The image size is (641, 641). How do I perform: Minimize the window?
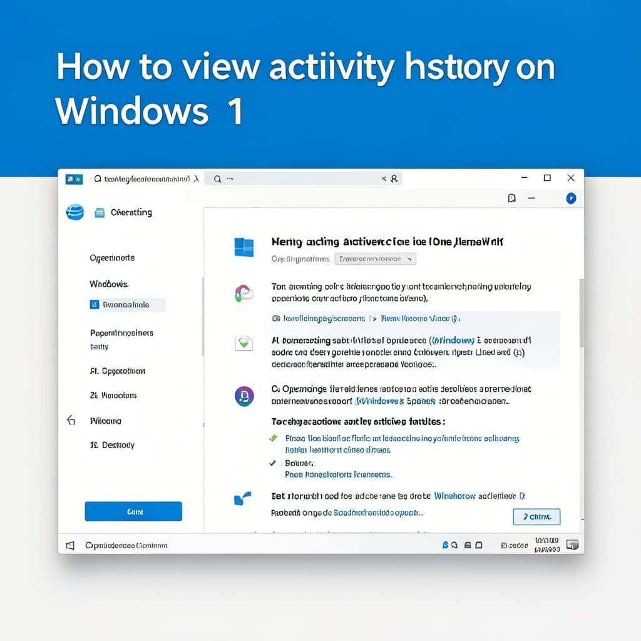point(525,178)
